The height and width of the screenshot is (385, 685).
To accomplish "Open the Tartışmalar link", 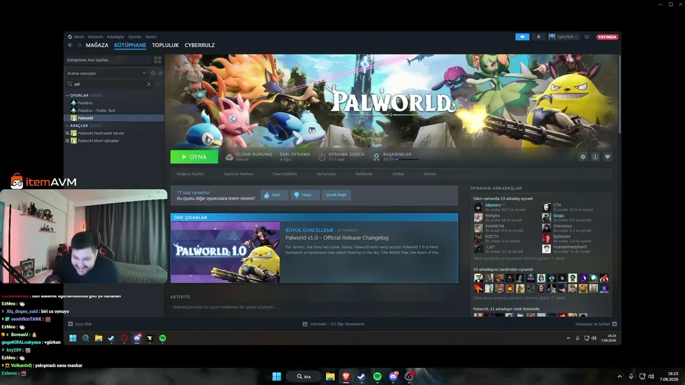I will tap(326, 174).
